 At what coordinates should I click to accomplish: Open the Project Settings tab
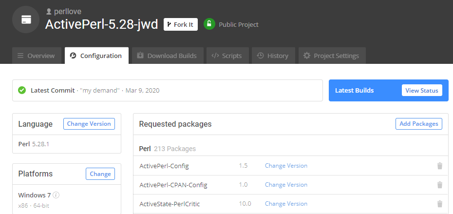point(331,56)
